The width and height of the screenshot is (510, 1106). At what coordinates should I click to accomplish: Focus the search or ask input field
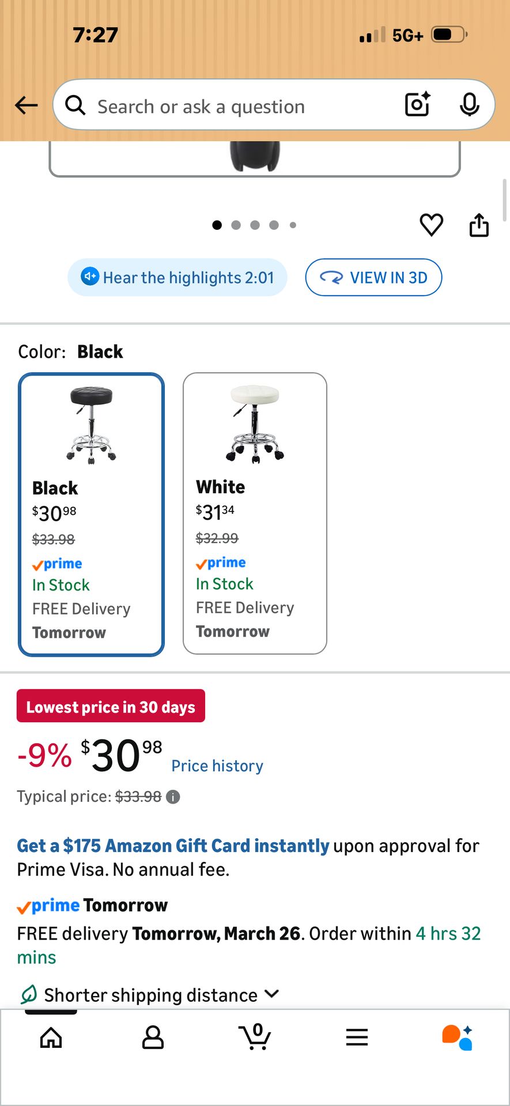coord(231,107)
